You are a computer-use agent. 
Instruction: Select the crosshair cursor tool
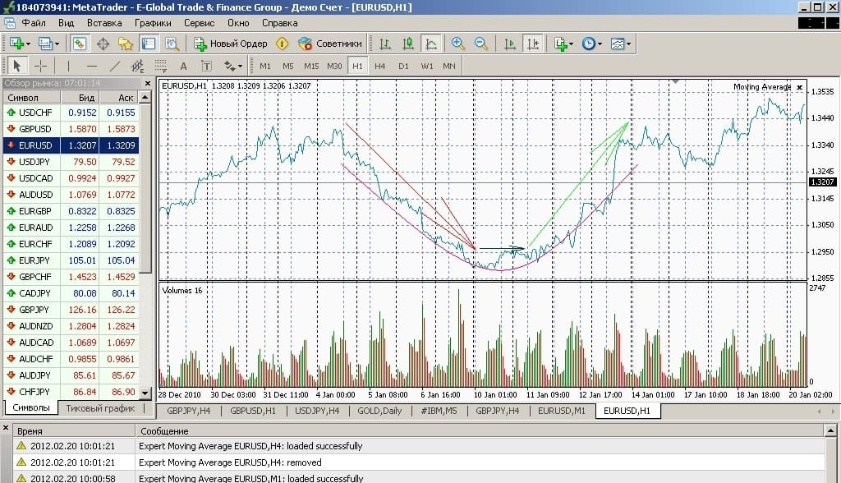(40, 66)
